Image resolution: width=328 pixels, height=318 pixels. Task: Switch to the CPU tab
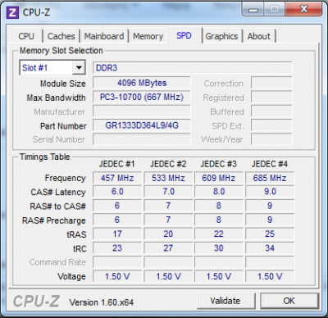pyautogui.click(x=26, y=36)
